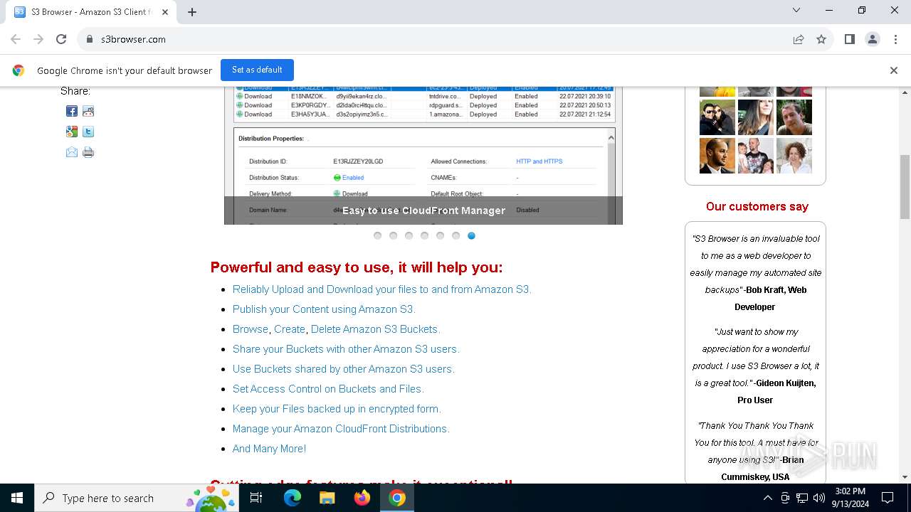Click the Our customers say heading

tap(757, 206)
